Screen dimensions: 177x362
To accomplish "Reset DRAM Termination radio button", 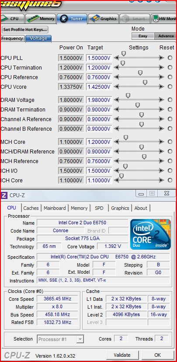I will (170, 110).
